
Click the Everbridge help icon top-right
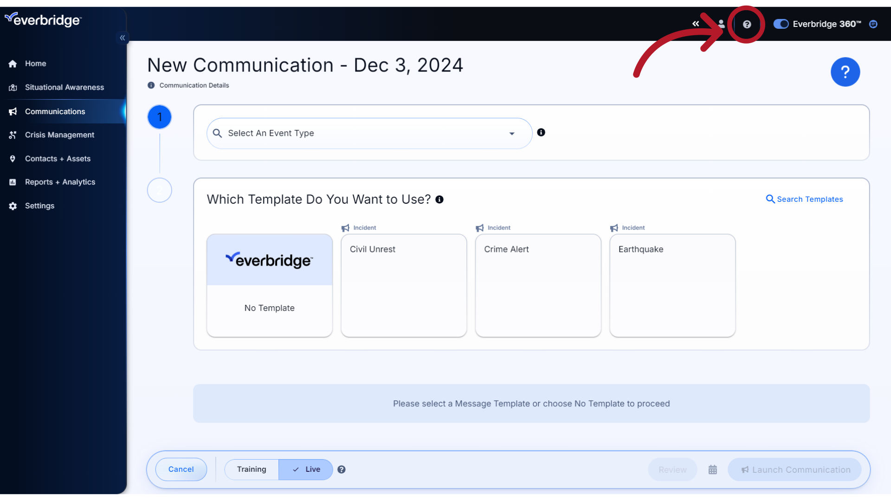click(747, 24)
